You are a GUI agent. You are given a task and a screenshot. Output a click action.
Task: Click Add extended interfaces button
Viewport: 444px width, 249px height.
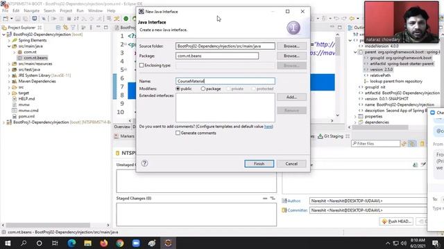291,97
